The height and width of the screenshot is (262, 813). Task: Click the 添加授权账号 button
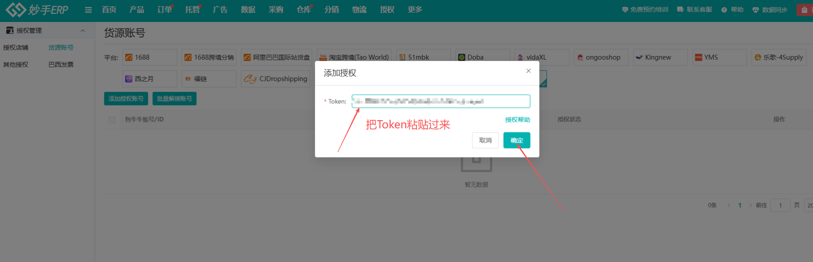126,99
